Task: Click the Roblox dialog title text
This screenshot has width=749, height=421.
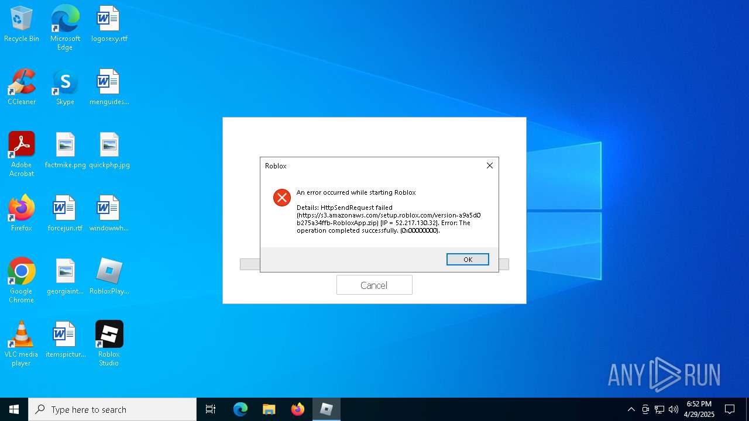Action: [276, 166]
